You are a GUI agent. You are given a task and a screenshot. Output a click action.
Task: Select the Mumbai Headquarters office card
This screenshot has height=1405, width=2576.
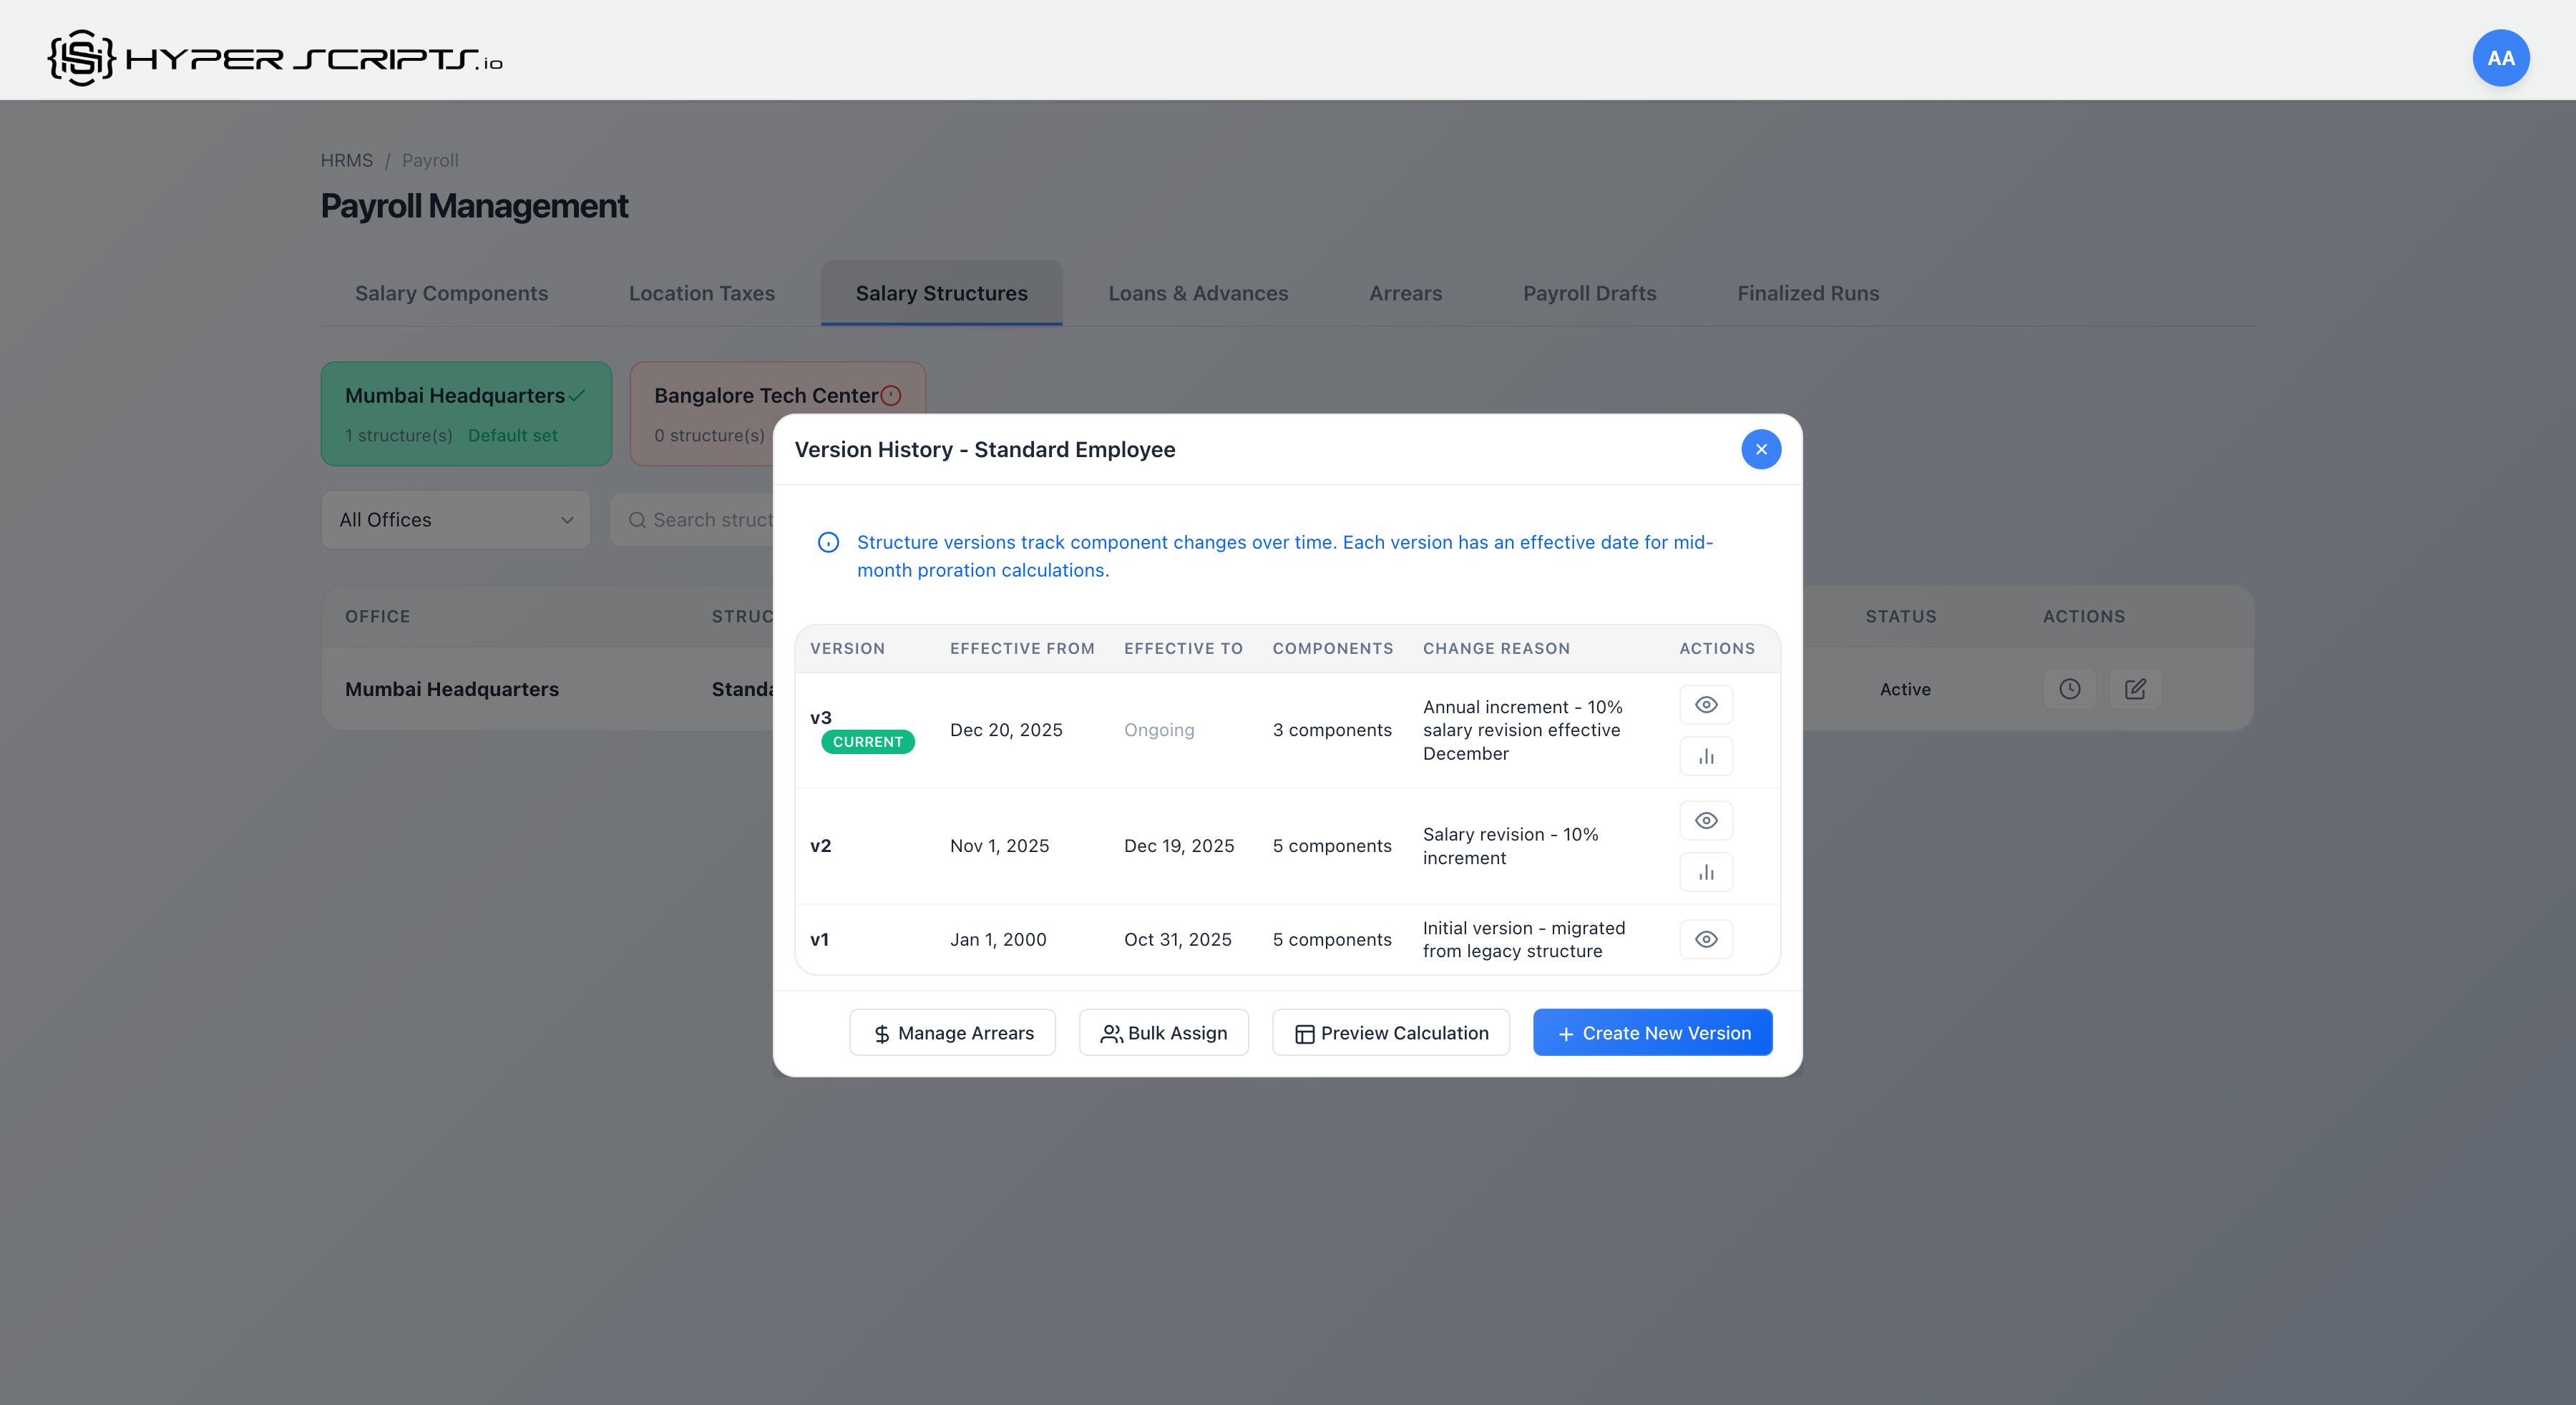[465, 414]
